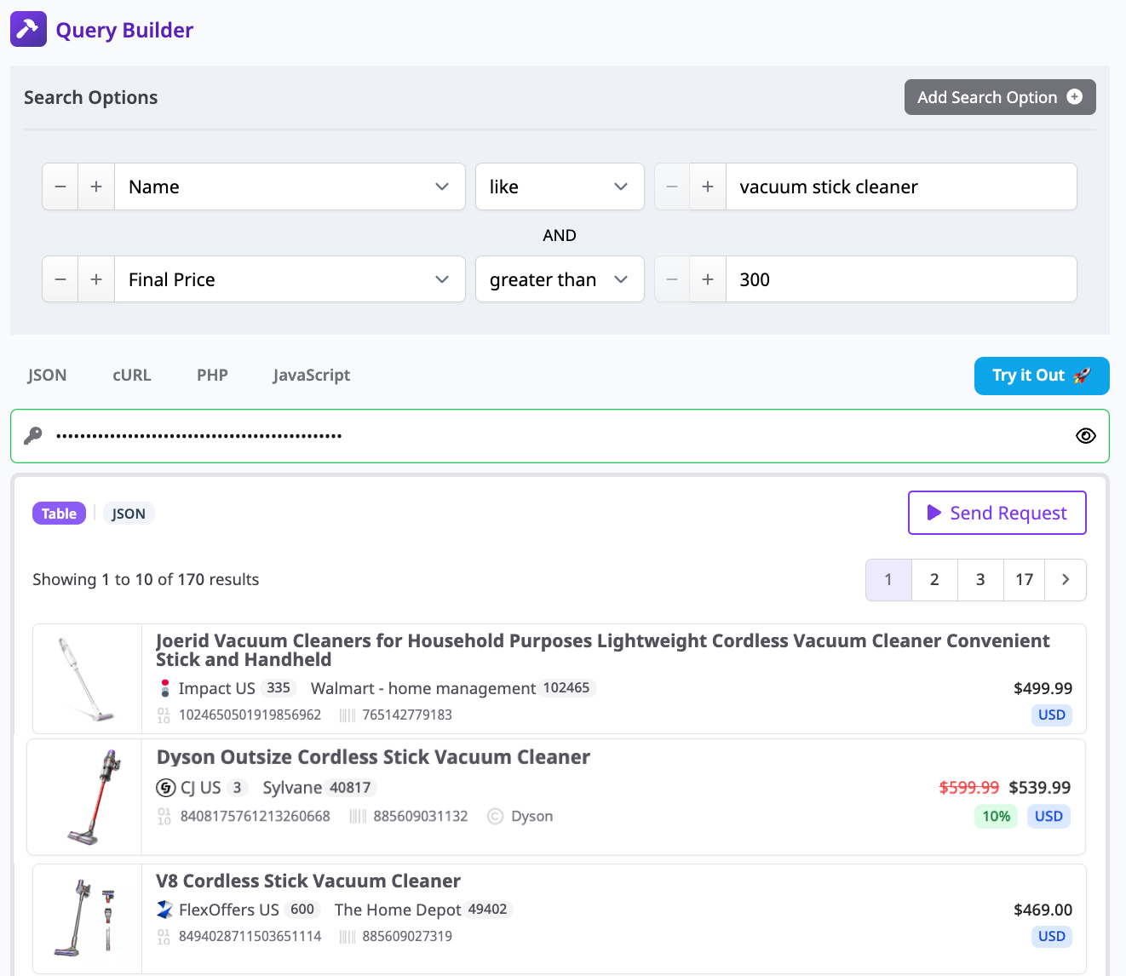This screenshot has height=976, width=1126.
Task: Click the Impact US network icon
Action: tap(164, 688)
